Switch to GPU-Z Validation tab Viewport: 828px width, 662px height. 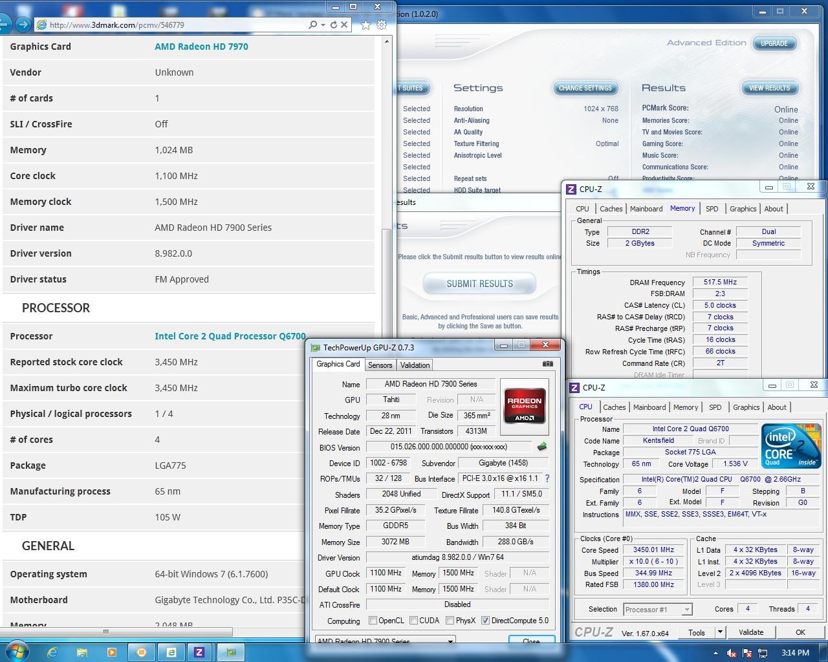(415, 365)
